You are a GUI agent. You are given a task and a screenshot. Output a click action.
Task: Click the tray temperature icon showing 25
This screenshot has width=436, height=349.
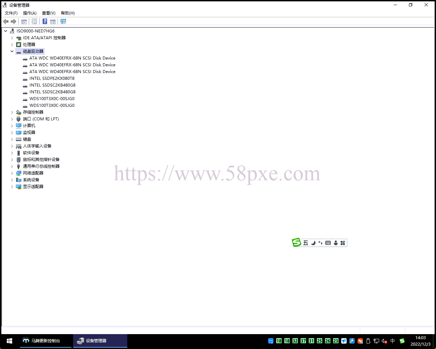coord(320,341)
